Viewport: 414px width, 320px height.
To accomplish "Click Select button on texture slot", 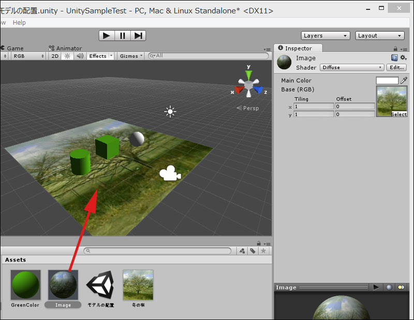I will coord(399,114).
